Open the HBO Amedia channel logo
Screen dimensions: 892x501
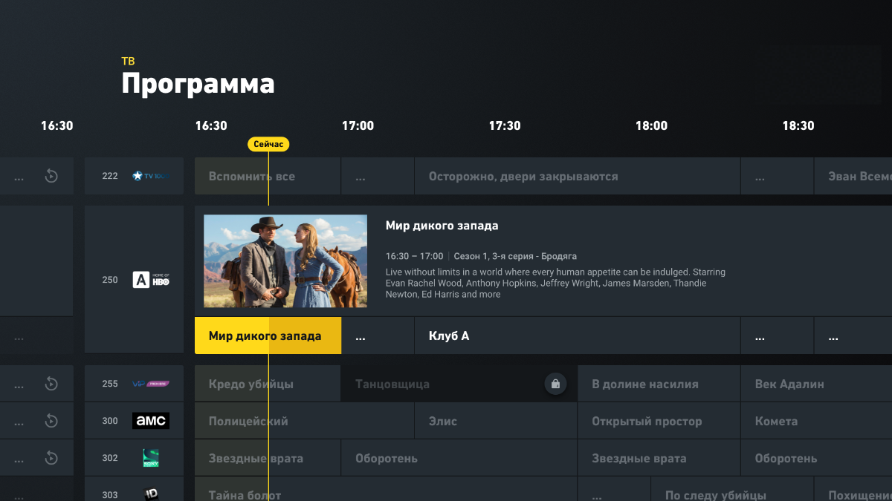tap(151, 280)
